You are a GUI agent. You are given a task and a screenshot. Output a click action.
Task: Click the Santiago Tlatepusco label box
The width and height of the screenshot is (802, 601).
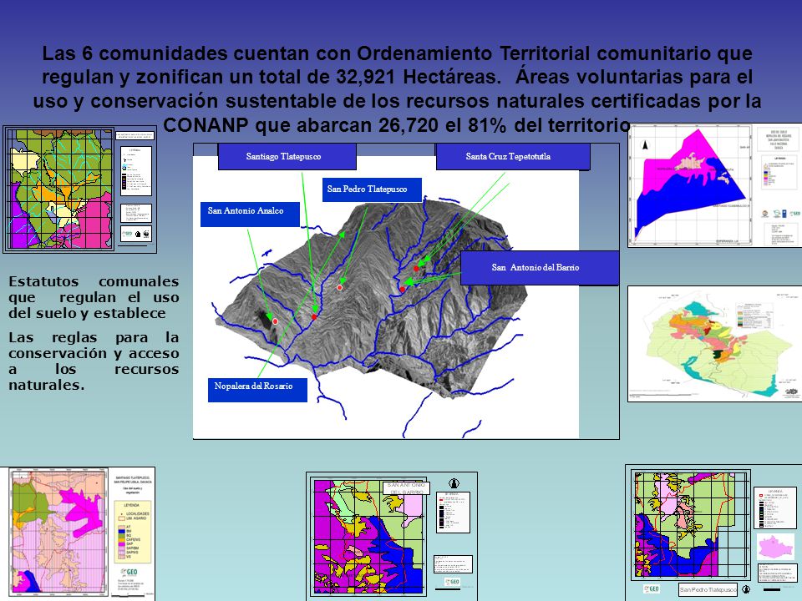click(x=287, y=156)
